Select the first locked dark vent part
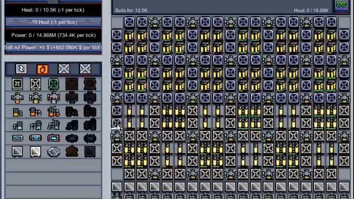This screenshot has width=354, height=199. pos(72,84)
